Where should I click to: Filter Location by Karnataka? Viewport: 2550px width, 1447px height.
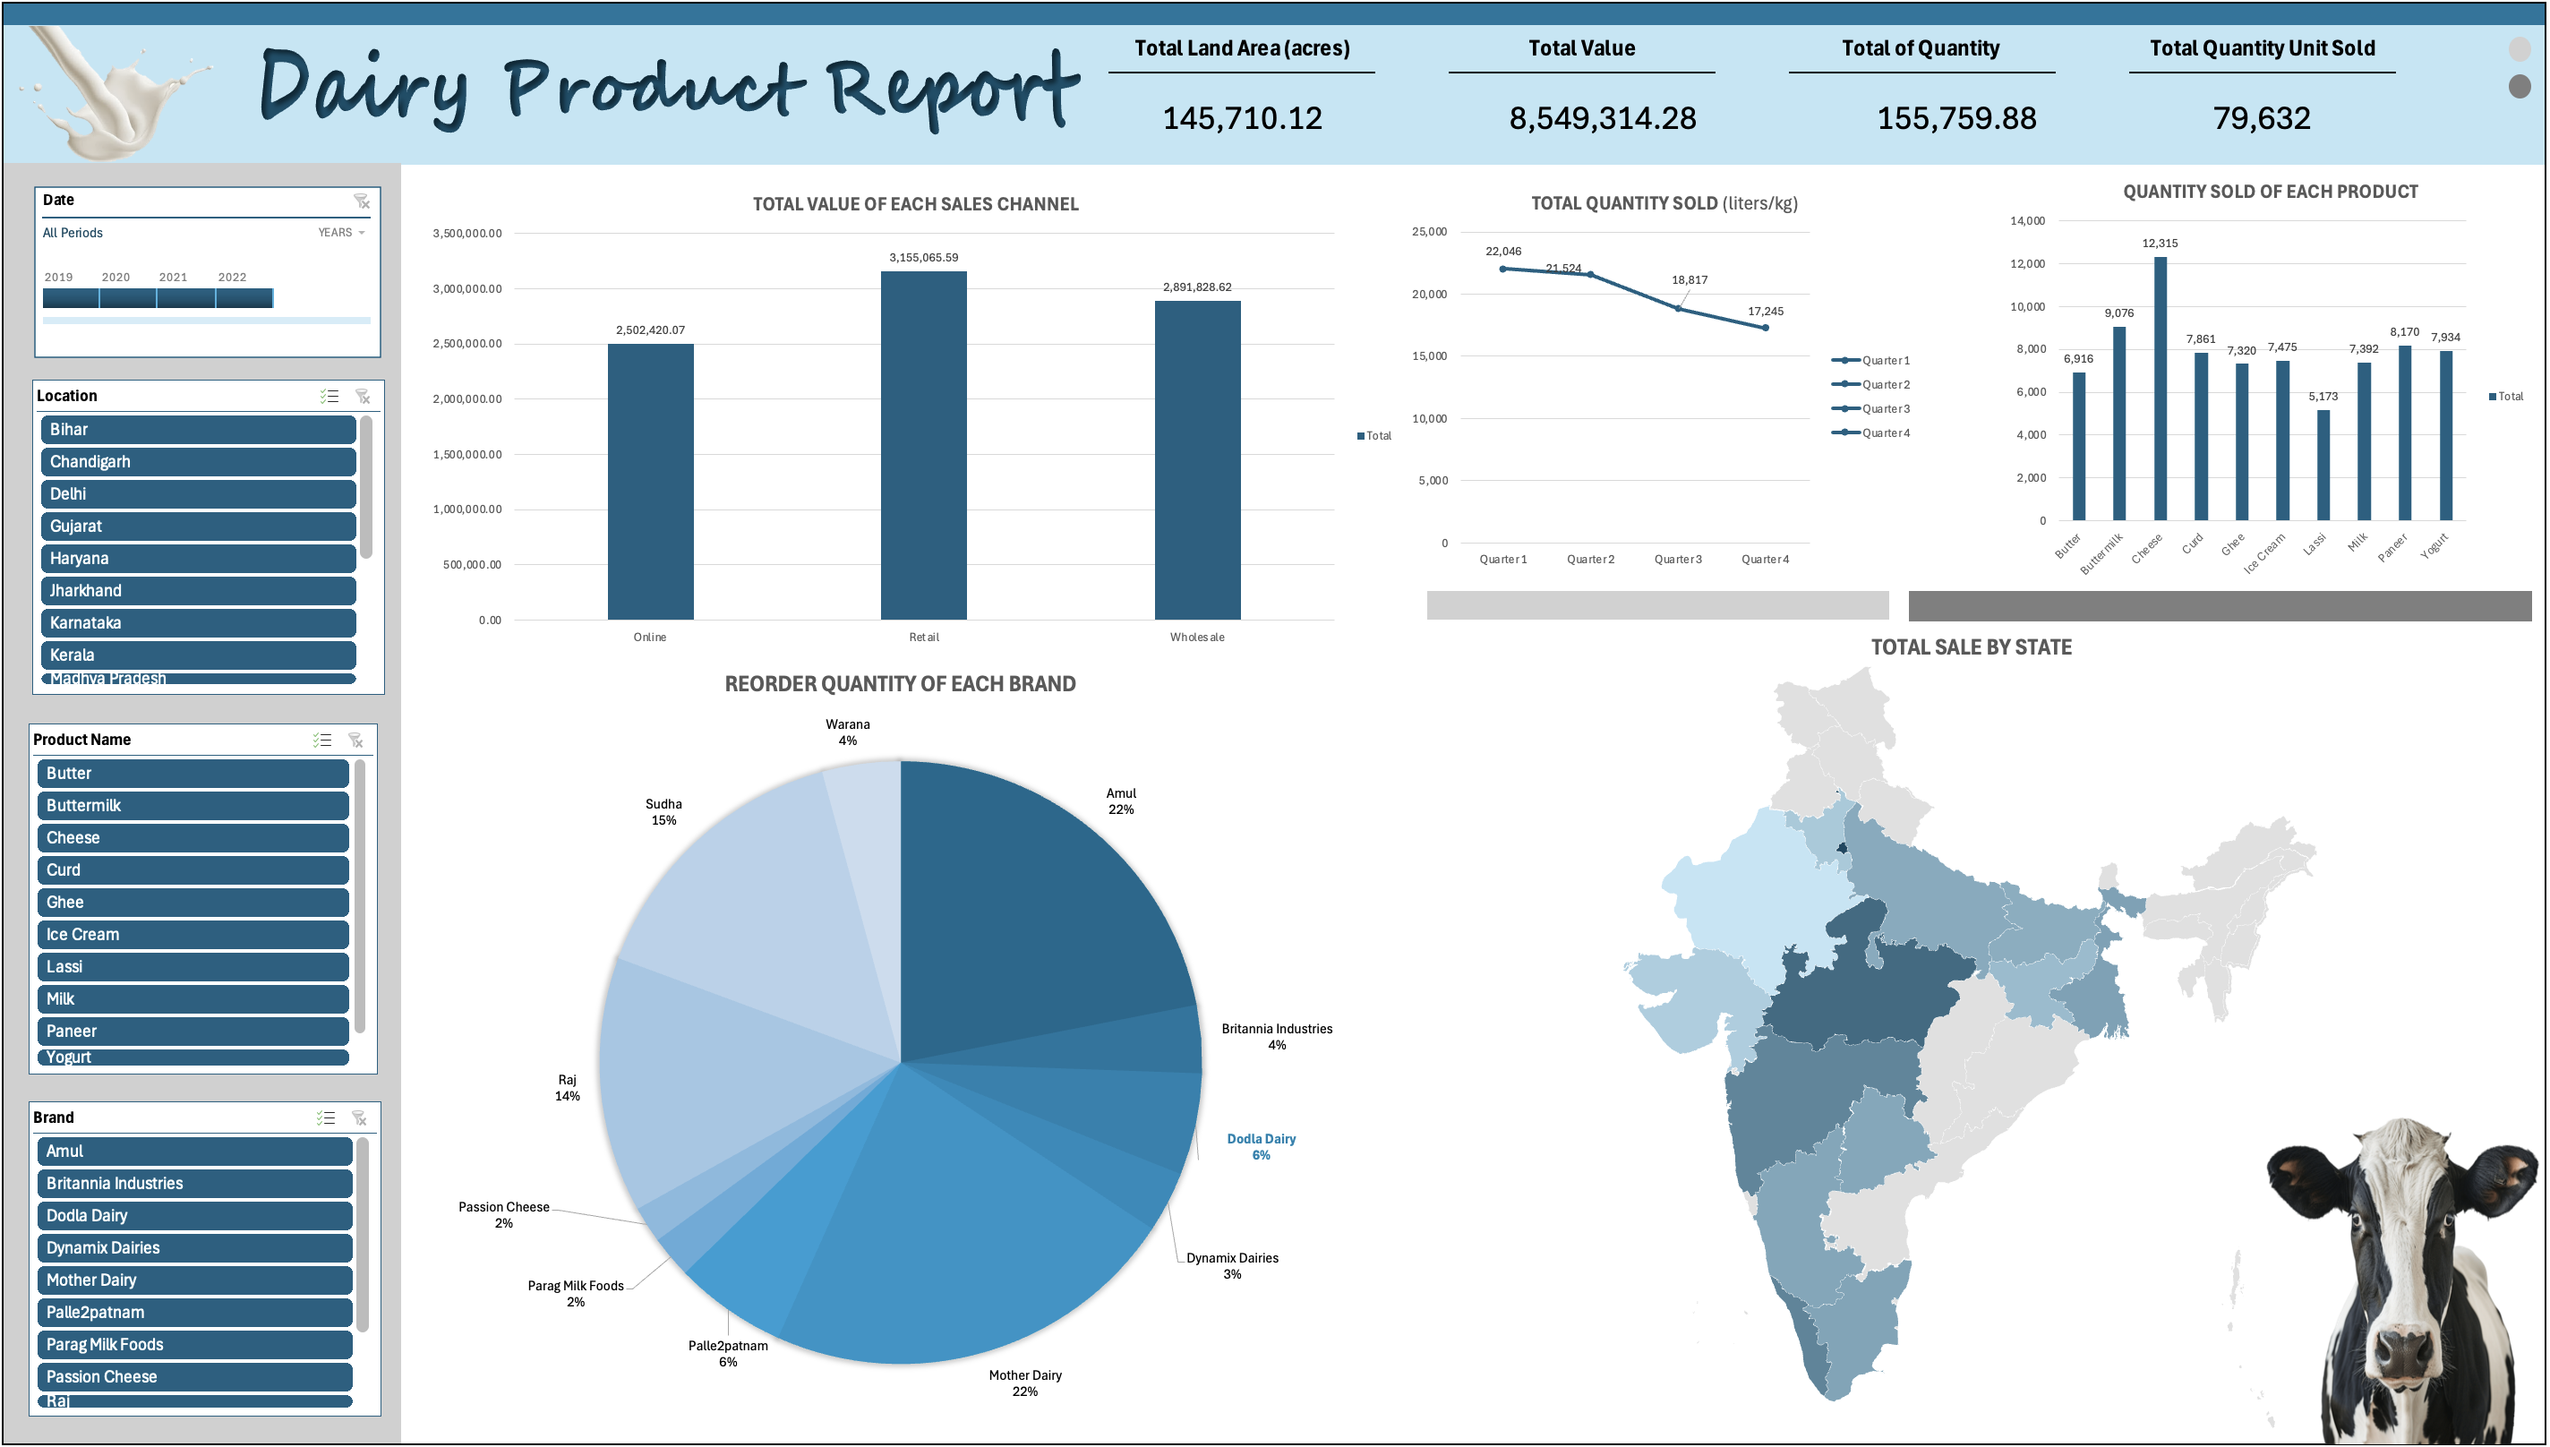click(198, 623)
